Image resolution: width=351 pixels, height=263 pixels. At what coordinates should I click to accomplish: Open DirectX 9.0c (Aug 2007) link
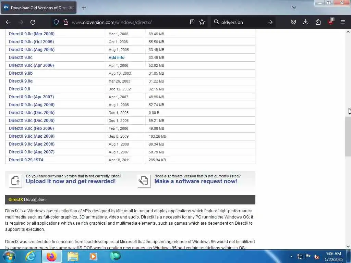tap(32, 152)
